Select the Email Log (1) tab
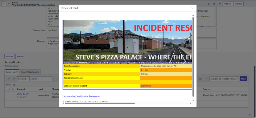256x118 pixels. coord(12,72)
